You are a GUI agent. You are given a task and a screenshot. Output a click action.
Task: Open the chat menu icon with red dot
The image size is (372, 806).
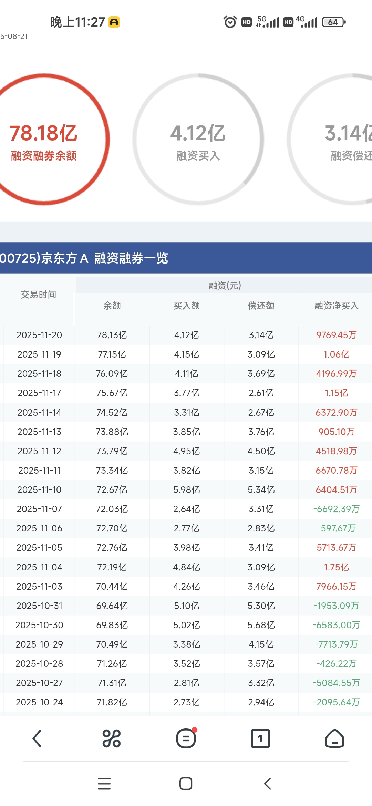[186, 738]
